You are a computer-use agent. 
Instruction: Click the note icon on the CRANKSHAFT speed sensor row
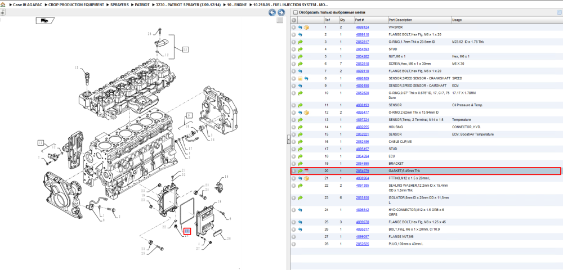tap(300, 78)
